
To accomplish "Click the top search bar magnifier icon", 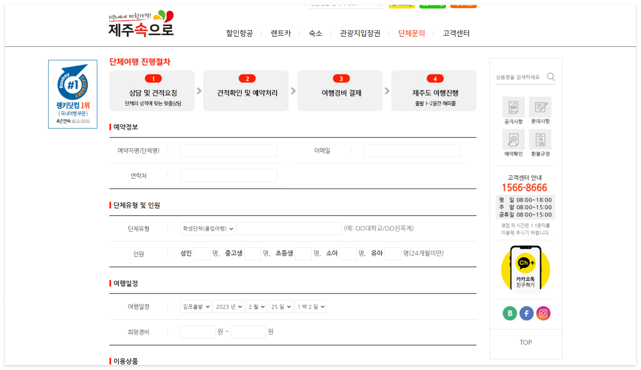I will click(379, 5).
